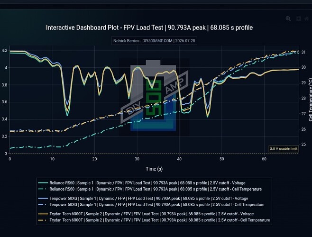Viewport: 312px width, 237px height.
Task: Click the left voltage axis tick '3.8'
Action: pos(4,85)
